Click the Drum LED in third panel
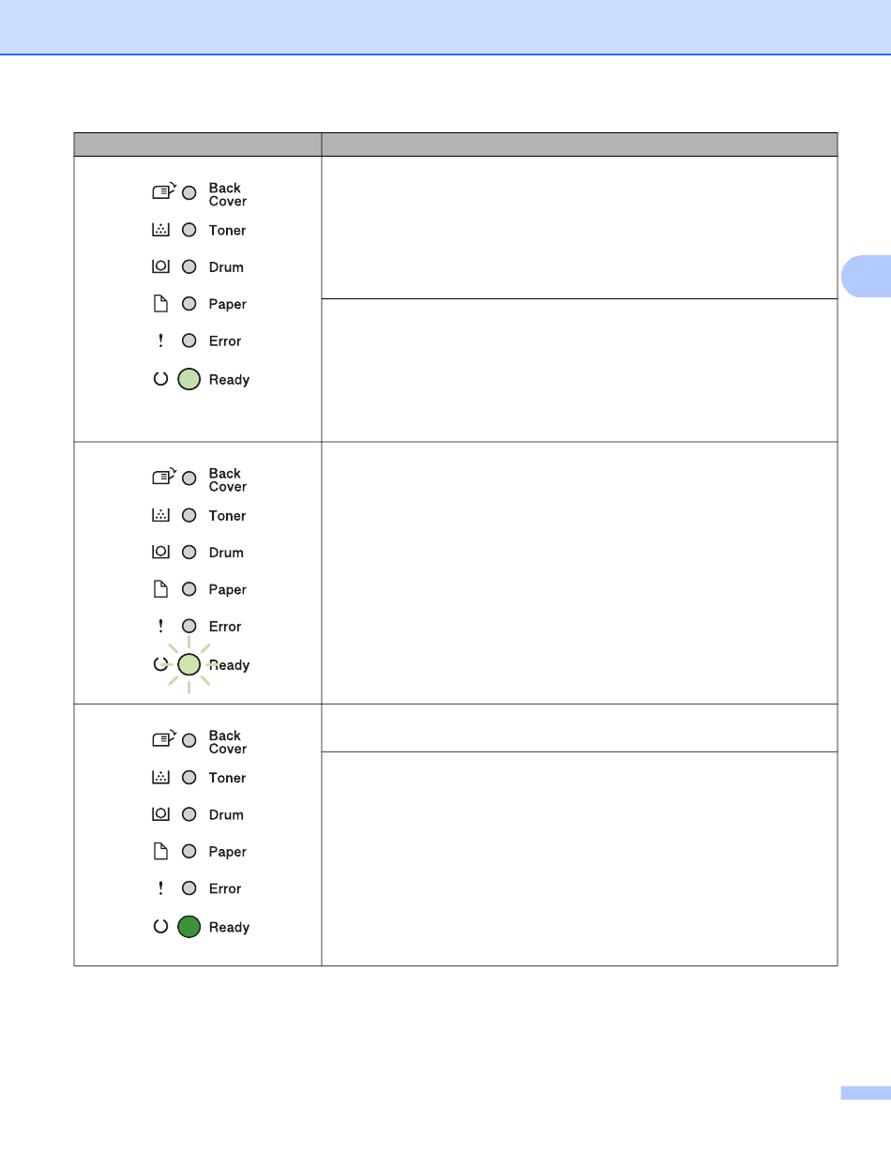This screenshot has height=1153, width=891. (x=189, y=814)
